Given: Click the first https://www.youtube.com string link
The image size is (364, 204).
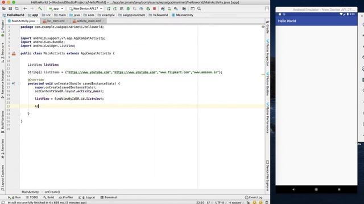Looking at the screenshot, I should (x=89, y=72).
